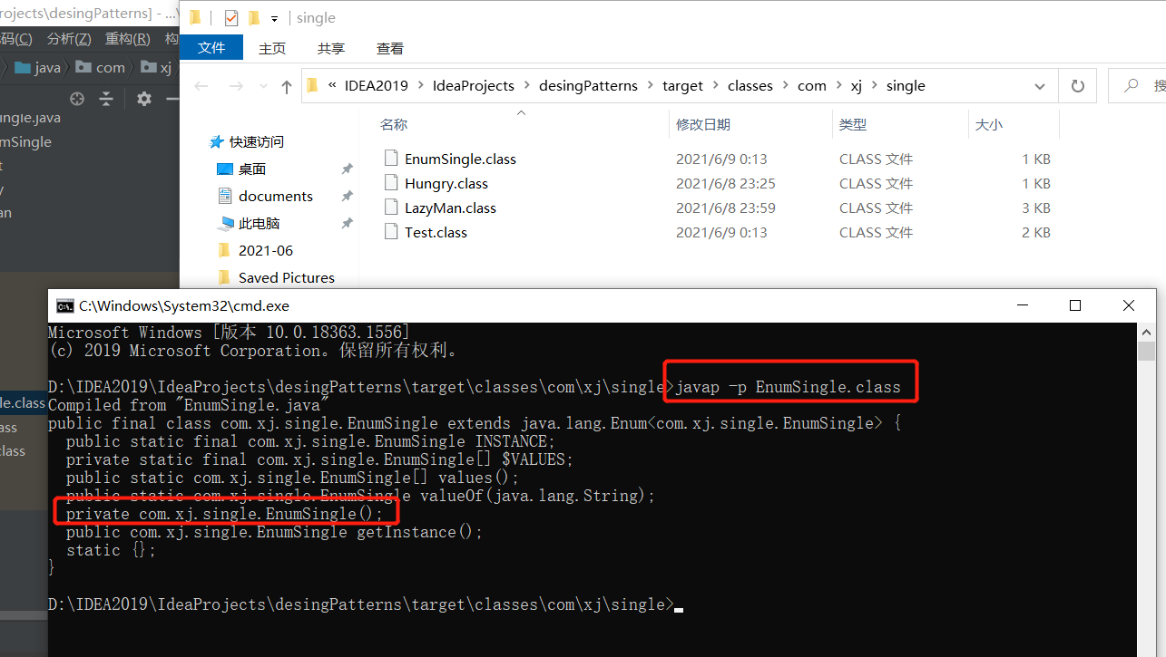Open the quick access toolbar customize dropdown
The image size is (1166, 657).
(274, 19)
